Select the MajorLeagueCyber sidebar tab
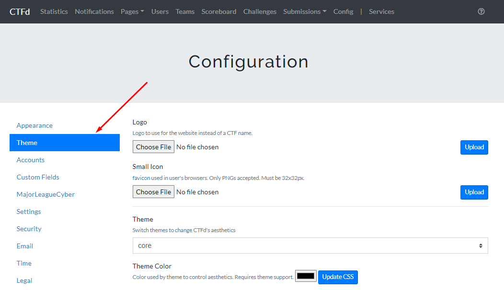This screenshot has height=290, width=504. point(46,194)
